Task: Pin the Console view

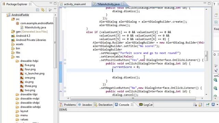Action: coord(208,105)
